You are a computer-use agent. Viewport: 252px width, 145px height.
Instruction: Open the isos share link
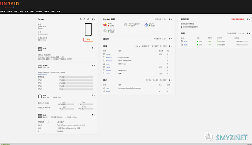pyautogui.click(x=107, y=64)
